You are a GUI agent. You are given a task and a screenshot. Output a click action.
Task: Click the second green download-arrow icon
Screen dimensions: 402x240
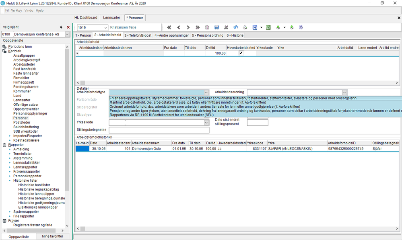pyautogui.click(x=291, y=27)
